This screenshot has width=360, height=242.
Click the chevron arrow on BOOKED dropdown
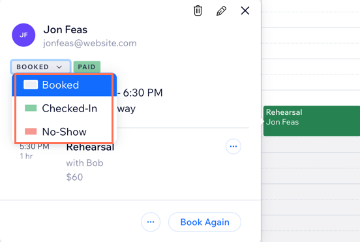(x=59, y=67)
